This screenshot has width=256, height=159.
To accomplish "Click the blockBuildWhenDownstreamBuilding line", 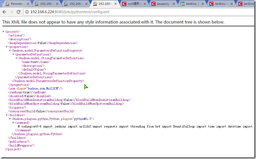I will coord(69,100).
